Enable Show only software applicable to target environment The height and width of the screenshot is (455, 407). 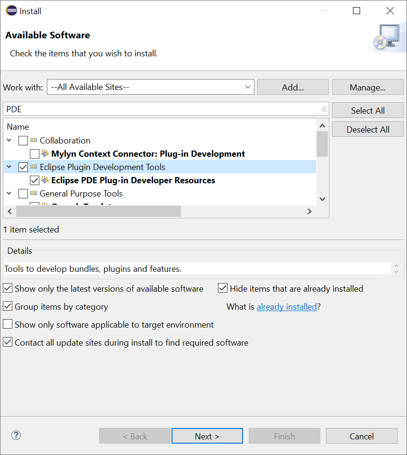click(8, 324)
